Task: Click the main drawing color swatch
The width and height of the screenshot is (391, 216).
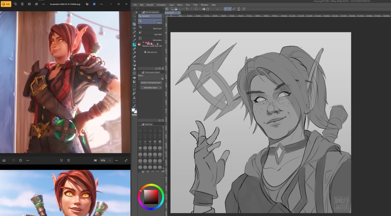Action: [133, 110]
